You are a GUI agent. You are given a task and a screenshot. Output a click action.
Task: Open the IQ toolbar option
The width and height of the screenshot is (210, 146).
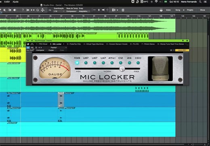[50, 10]
